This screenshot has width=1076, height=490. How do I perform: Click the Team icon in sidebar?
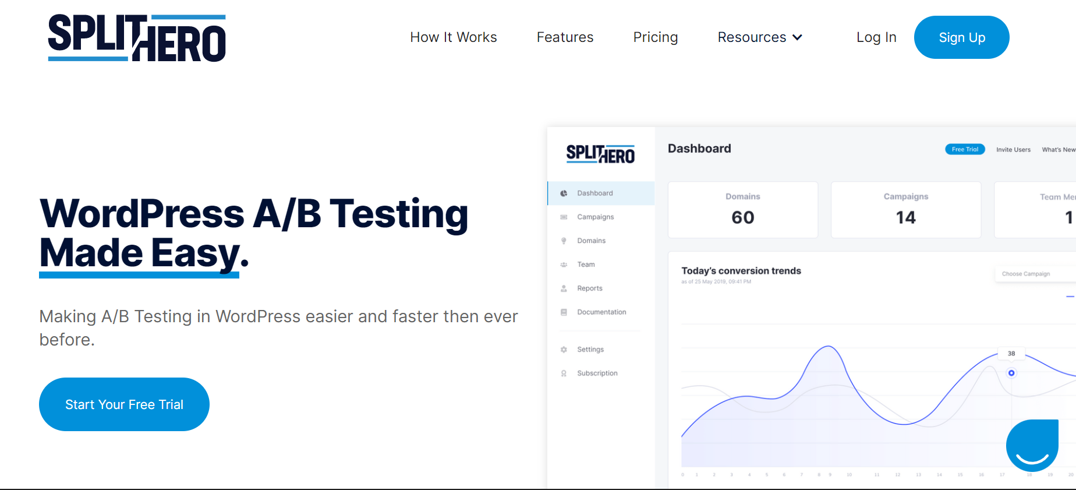point(564,265)
